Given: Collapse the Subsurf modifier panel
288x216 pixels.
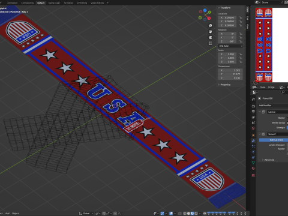Looking at the screenshot, I should (x=260, y=134).
